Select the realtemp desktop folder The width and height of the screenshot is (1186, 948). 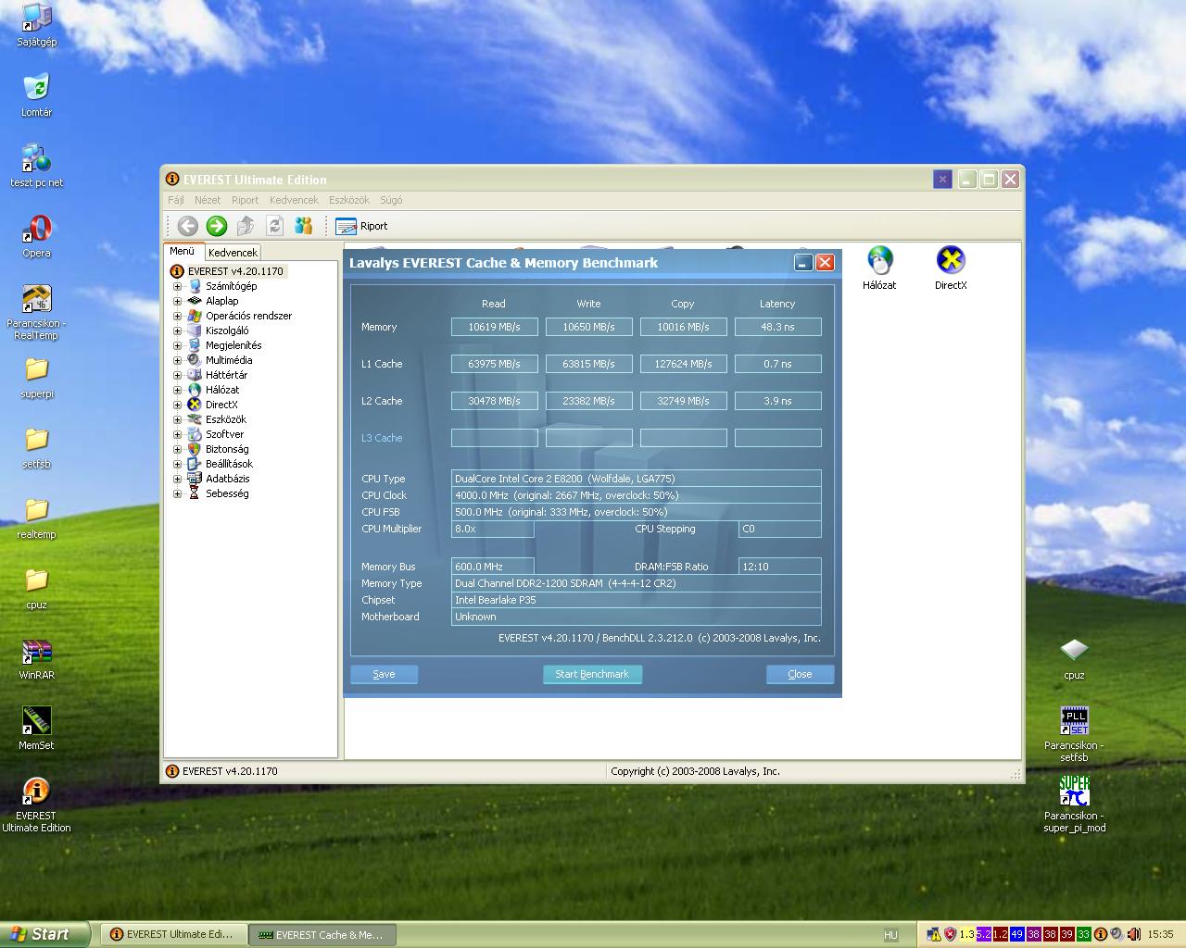36,518
